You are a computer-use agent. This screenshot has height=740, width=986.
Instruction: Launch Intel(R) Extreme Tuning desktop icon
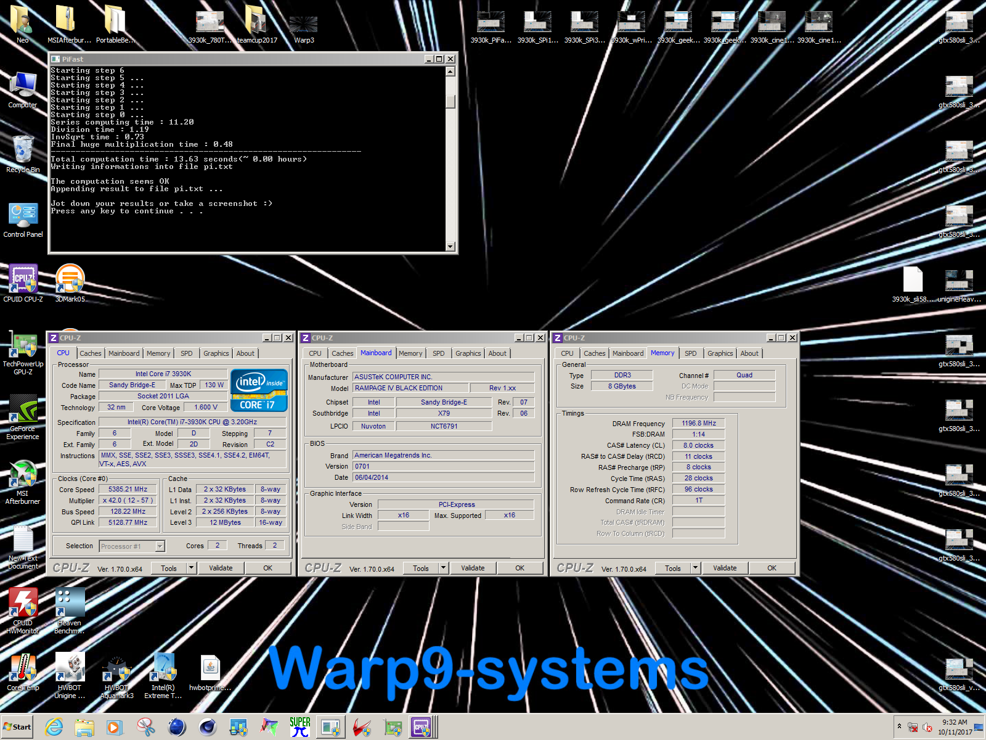(163, 675)
